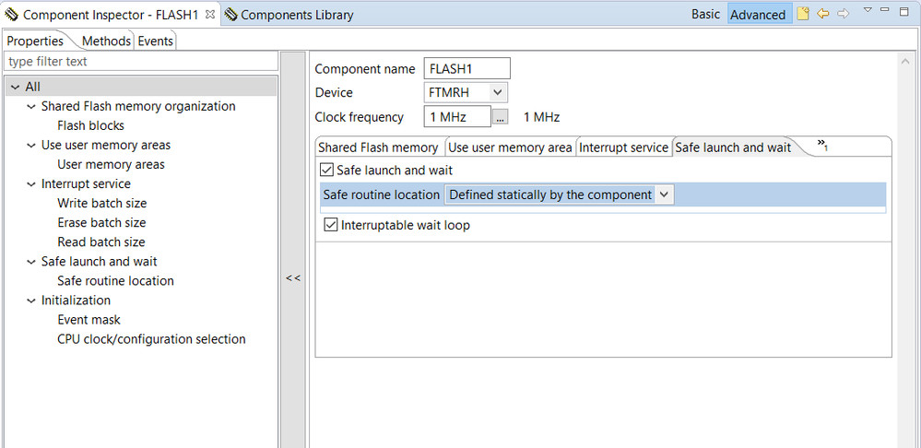921x448 pixels.
Task: Switch to Basic view mode
Action: (x=706, y=15)
